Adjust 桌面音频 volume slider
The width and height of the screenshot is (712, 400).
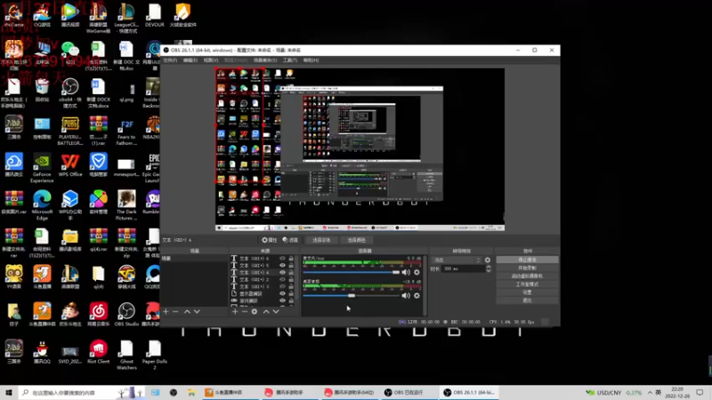351,296
